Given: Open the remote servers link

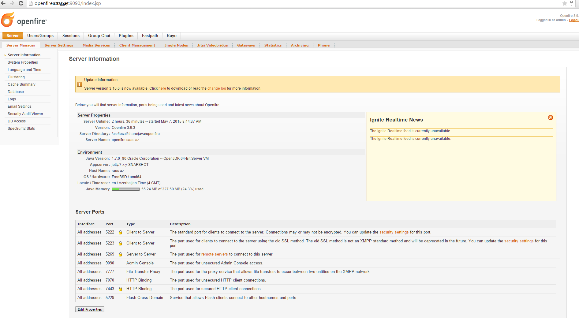Looking at the screenshot, I should (215, 254).
